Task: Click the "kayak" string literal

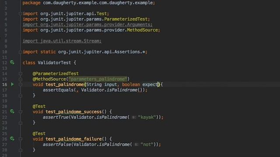Action: click(x=147, y=117)
